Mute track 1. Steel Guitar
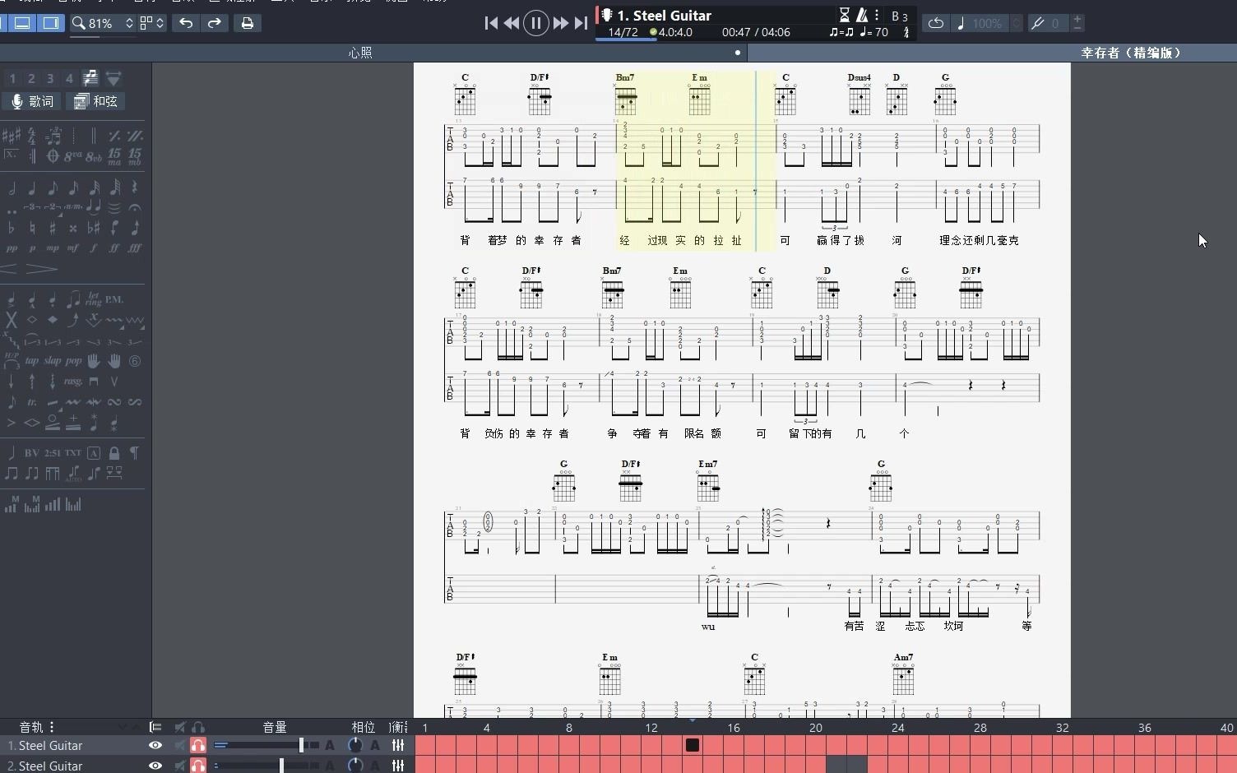 pos(179,745)
